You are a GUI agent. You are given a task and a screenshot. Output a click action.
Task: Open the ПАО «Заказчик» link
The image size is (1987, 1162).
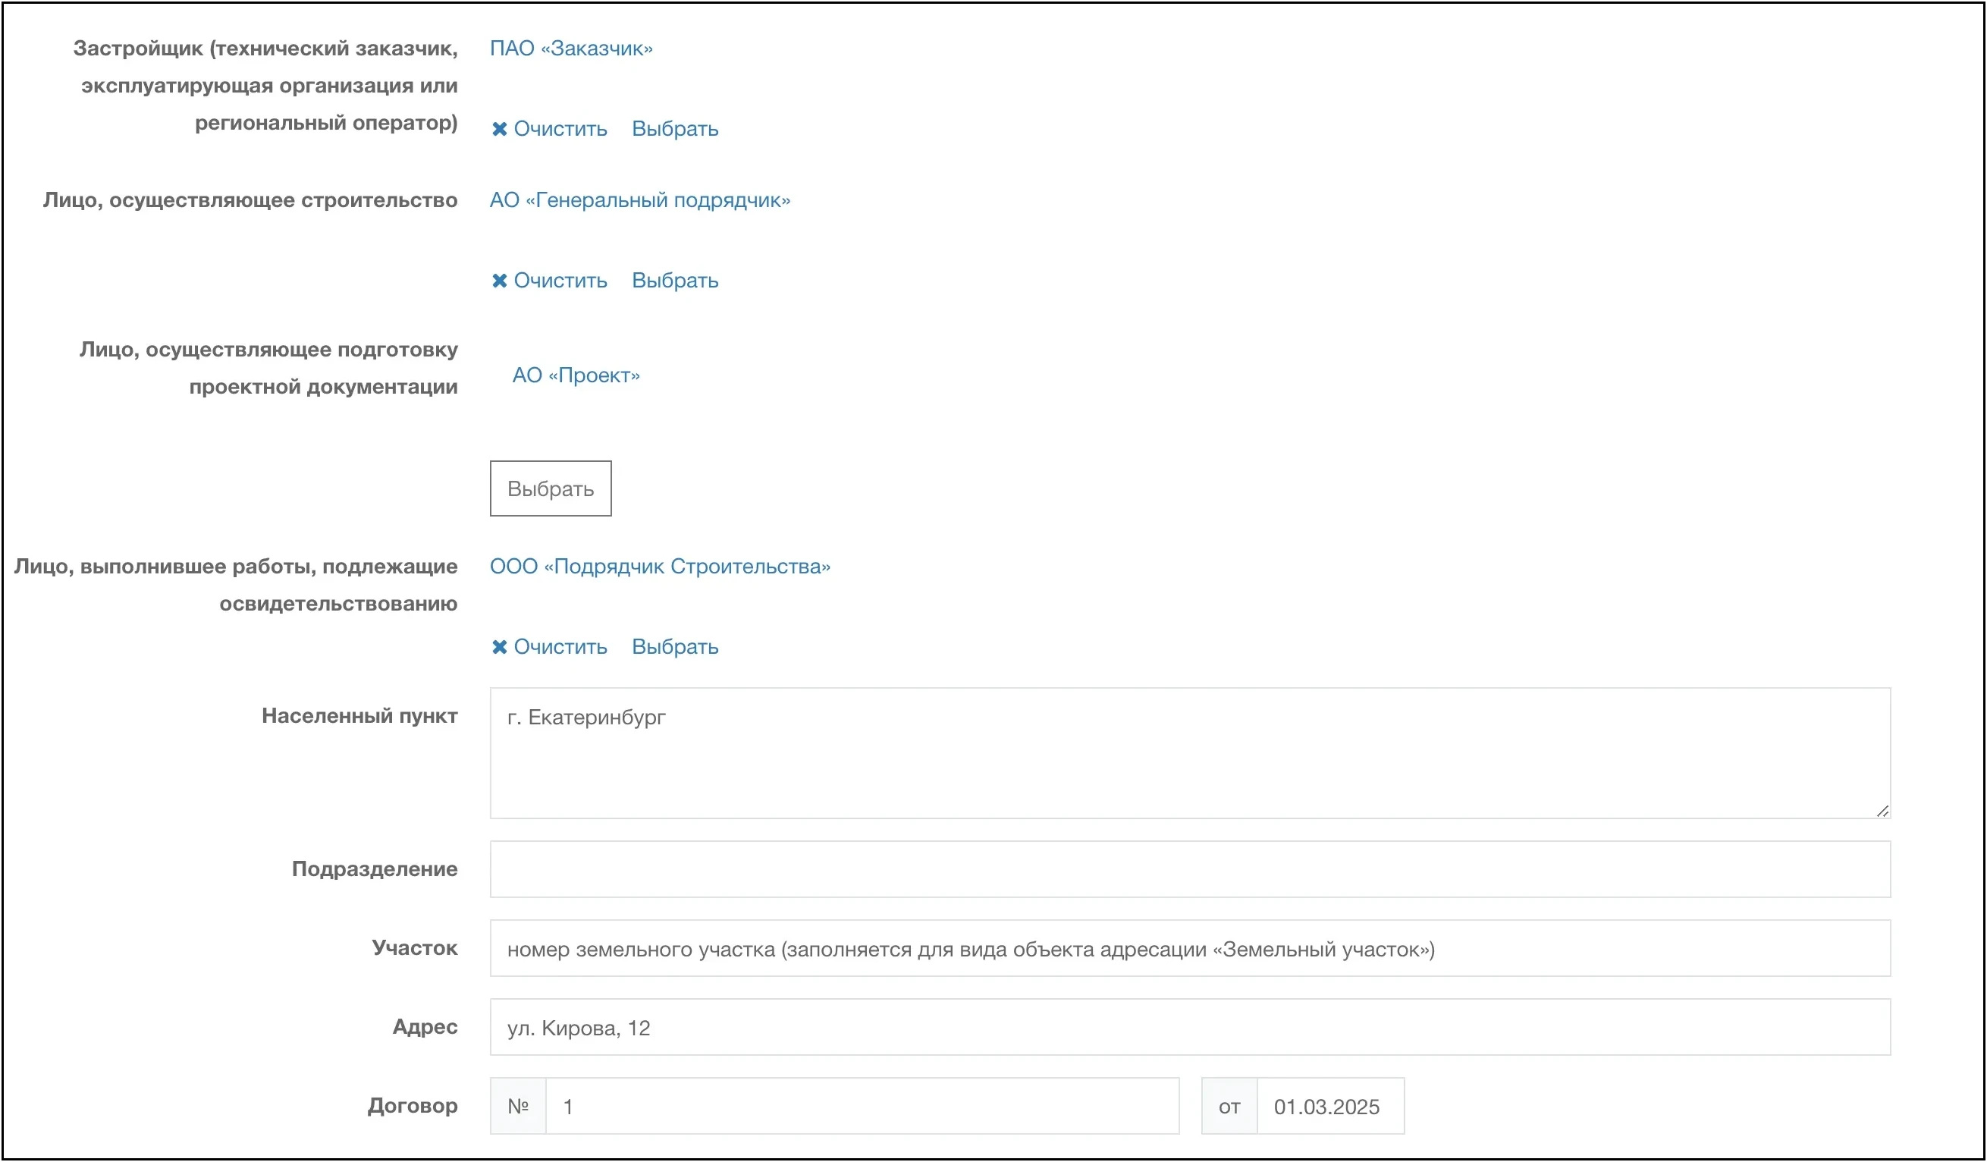coord(571,48)
